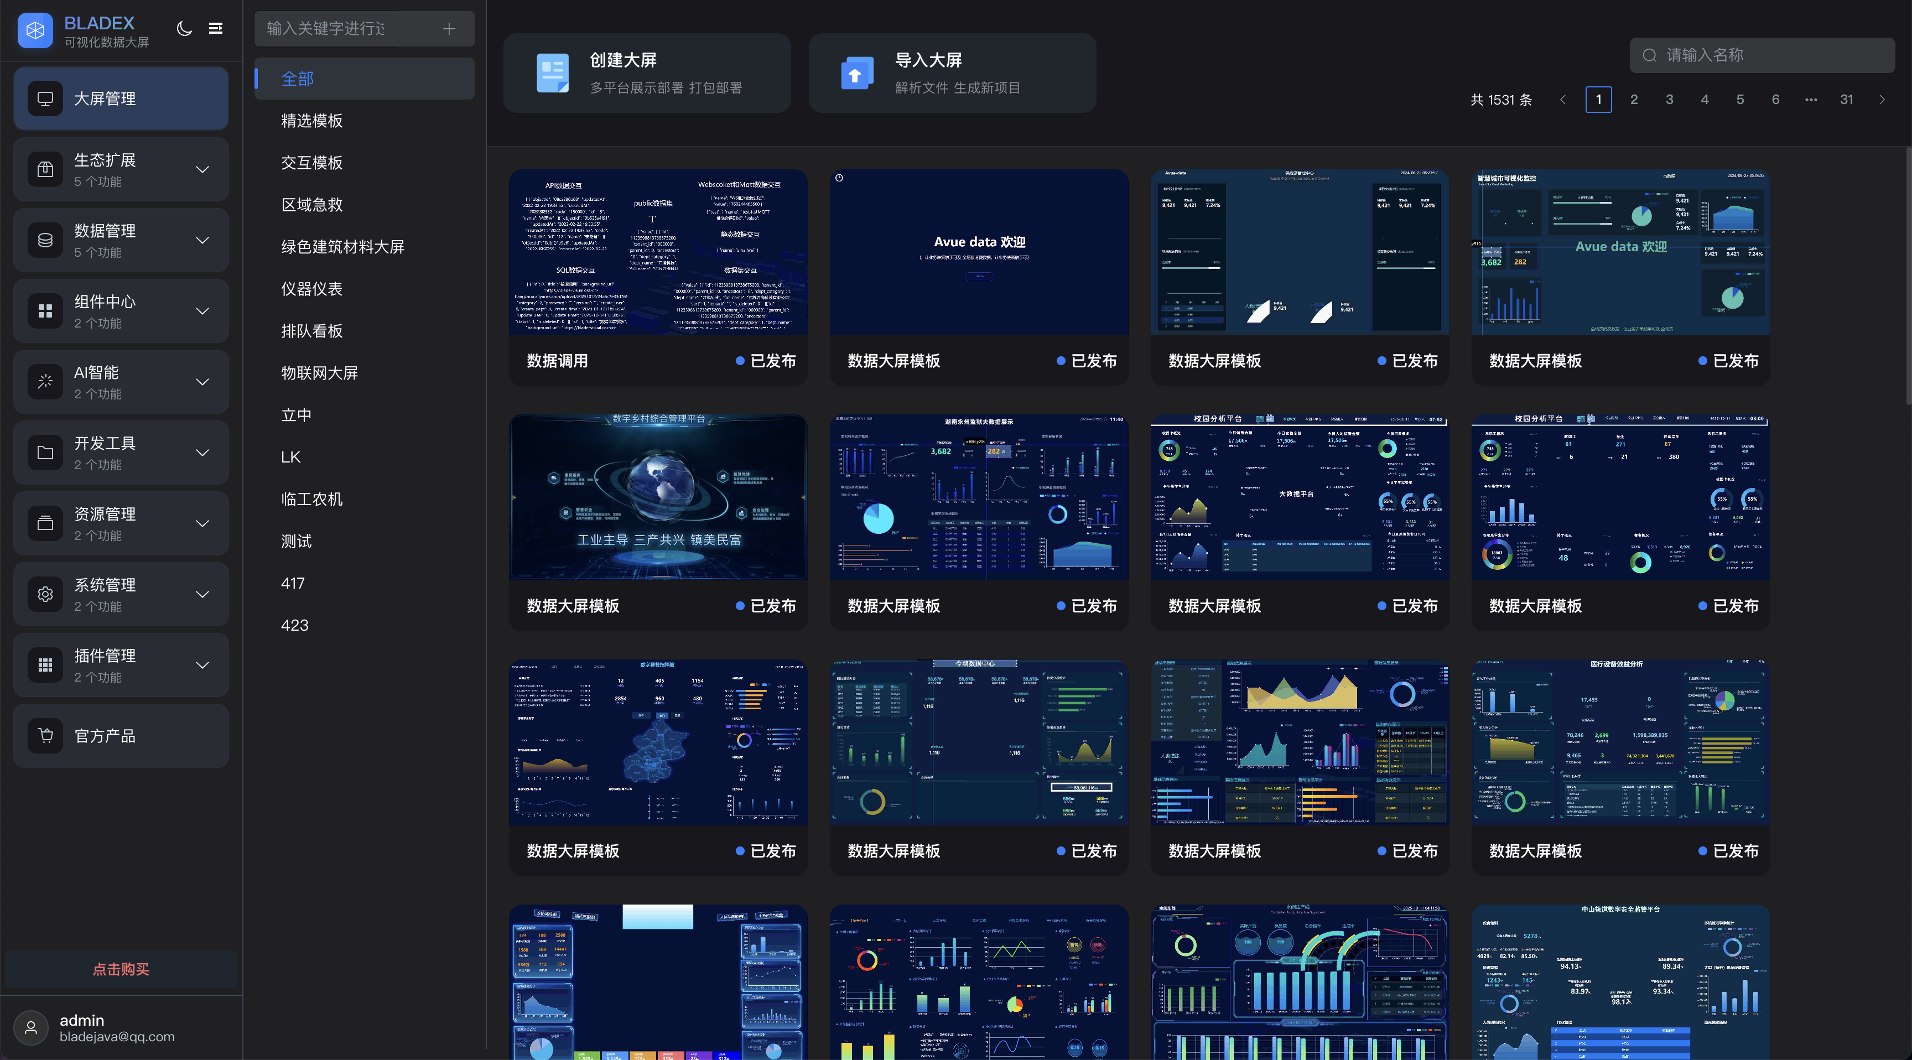Select the 区域急救 category
Viewport: 1912px width, 1060px height.
(365, 204)
